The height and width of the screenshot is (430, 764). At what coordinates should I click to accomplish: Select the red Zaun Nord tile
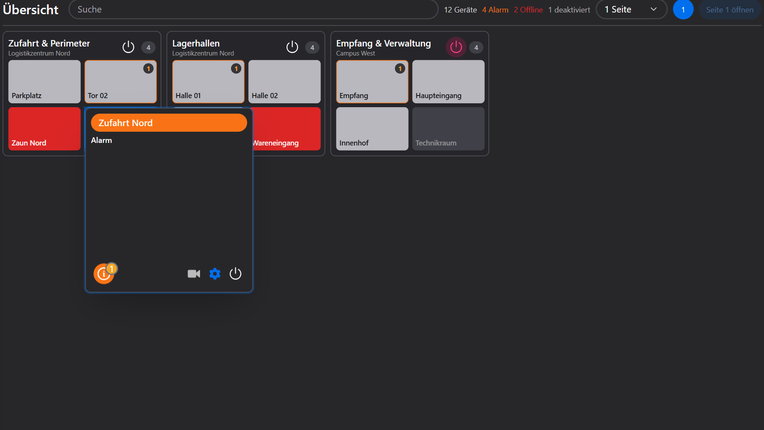44,129
